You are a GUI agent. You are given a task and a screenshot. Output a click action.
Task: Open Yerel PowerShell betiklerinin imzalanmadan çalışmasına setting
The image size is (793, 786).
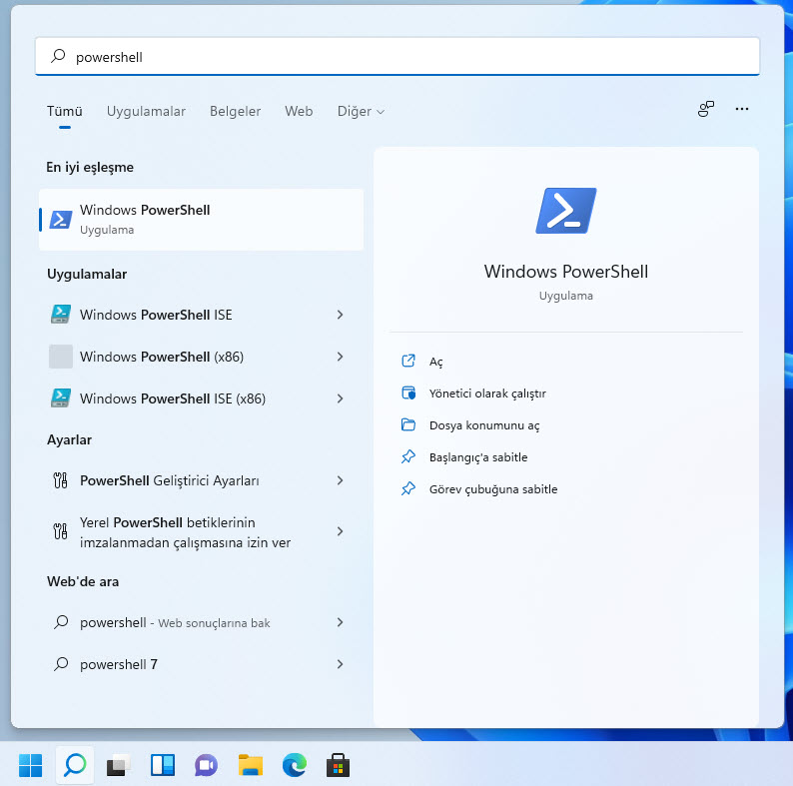pyautogui.click(x=202, y=531)
